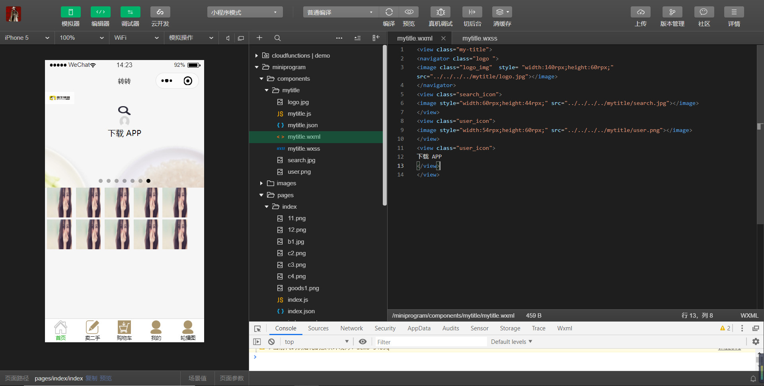Click the search icon in file explorer

[277, 38]
